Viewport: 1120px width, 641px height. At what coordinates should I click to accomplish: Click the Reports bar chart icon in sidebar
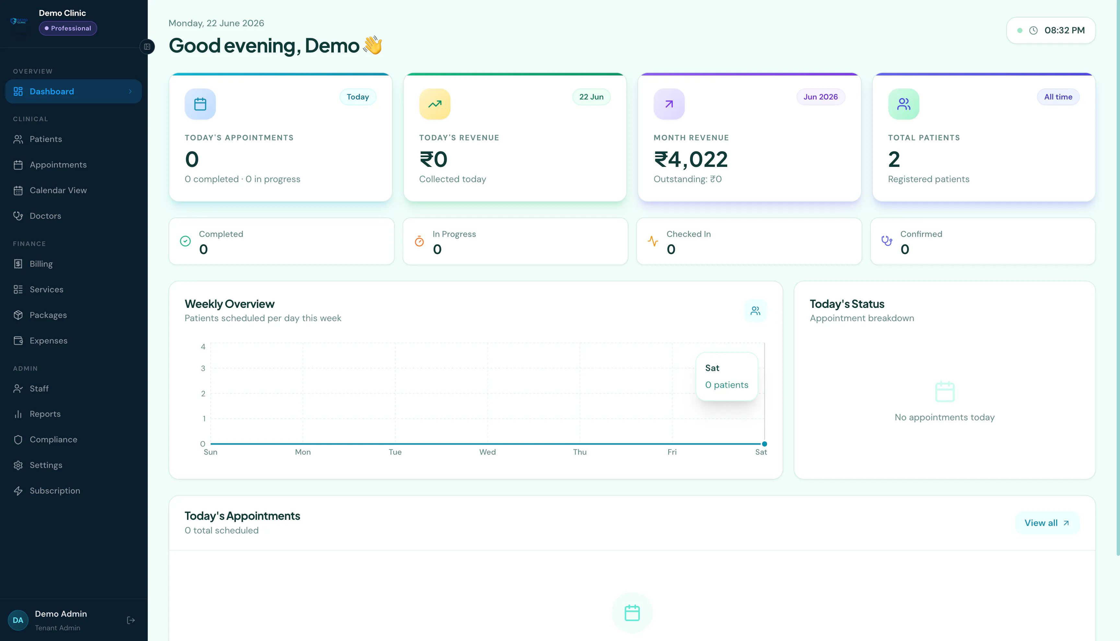click(18, 414)
